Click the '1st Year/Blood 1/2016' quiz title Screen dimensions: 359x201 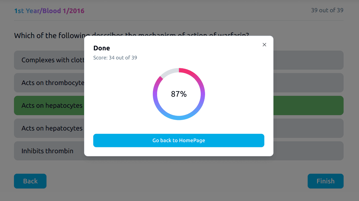(x=49, y=11)
